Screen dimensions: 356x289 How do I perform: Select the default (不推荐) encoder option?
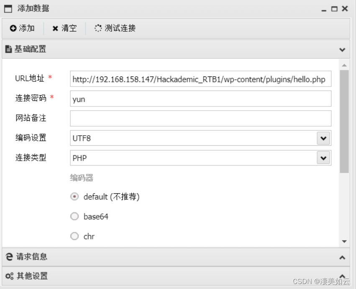click(74, 196)
